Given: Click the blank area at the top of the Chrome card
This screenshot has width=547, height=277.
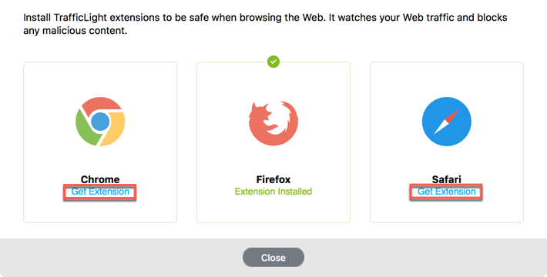Looking at the screenshot, I should coord(100,78).
